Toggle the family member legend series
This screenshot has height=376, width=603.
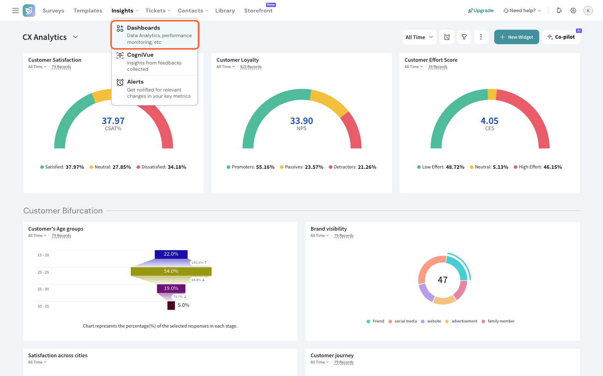click(x=499, y=321)
